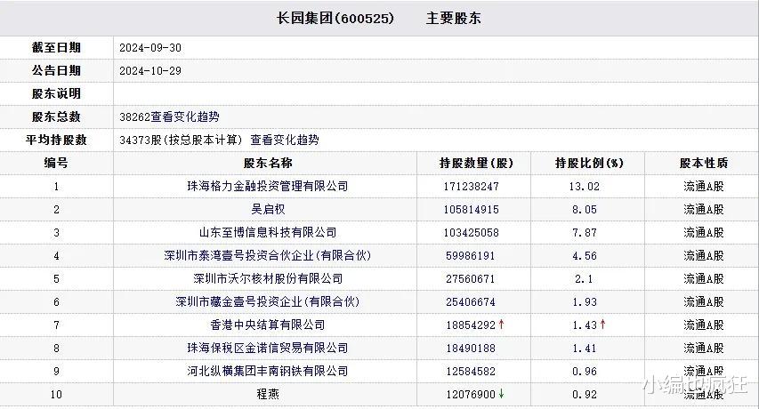Image resolution: width=759 pixels, height=409 pixels.
Task: Click the 股本性质 column header
Action: (704, 163)
